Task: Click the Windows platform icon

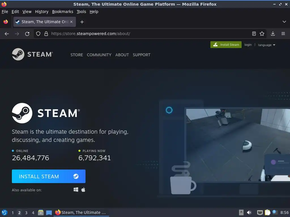Action: [x=76, y=190]
